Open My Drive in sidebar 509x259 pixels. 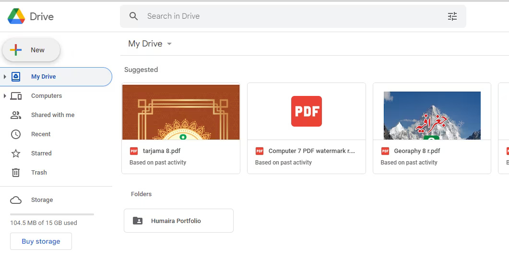(56, 77)
